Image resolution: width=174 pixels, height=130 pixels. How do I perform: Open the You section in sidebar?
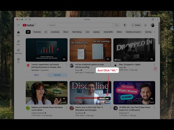[18, 60]
